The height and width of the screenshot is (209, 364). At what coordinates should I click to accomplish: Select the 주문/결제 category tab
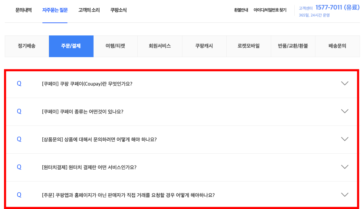[71, 46]
